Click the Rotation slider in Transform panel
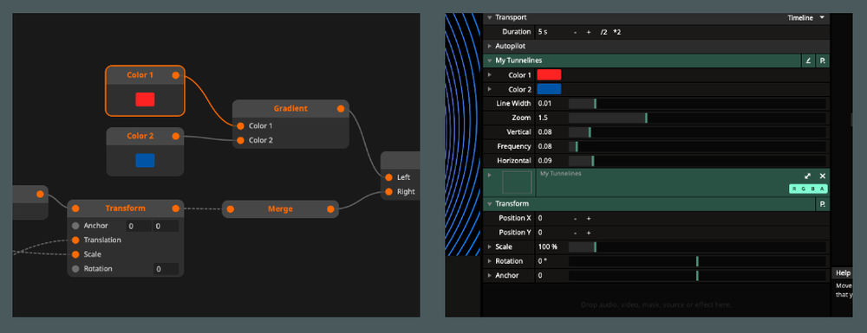Viewport: 867px width, 333px height. click(697, 261)
